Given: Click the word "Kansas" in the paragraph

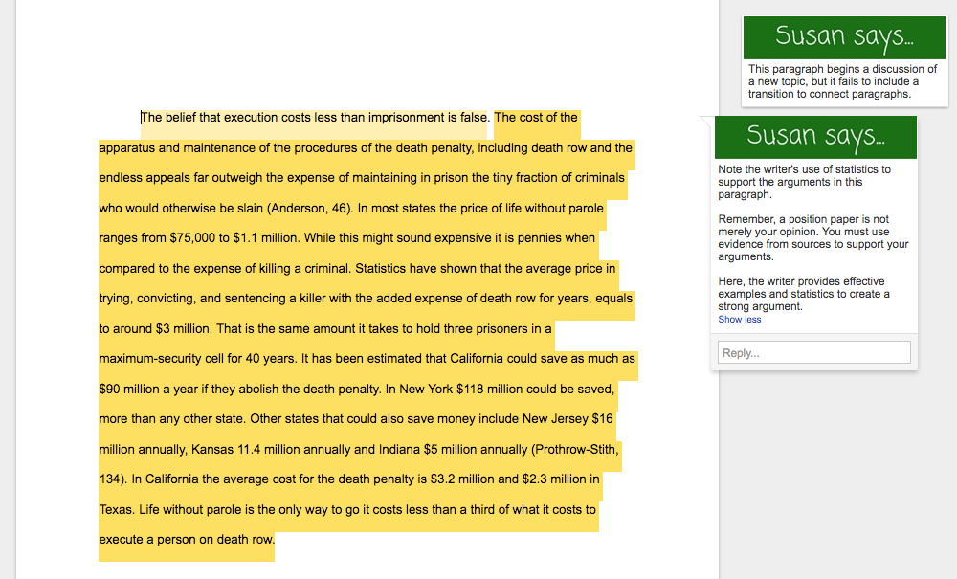Looking at the screenshot, I should tap(212, 449).
